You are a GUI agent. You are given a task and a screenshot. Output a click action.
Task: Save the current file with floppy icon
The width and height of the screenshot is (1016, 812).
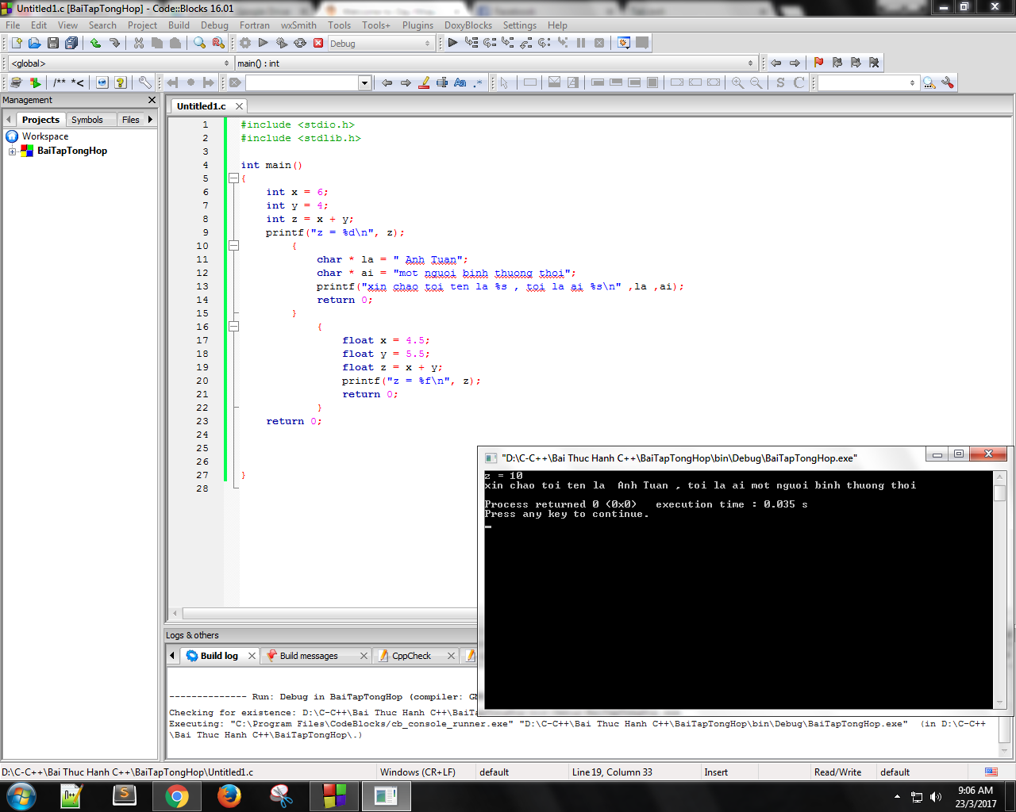[53, 43]
